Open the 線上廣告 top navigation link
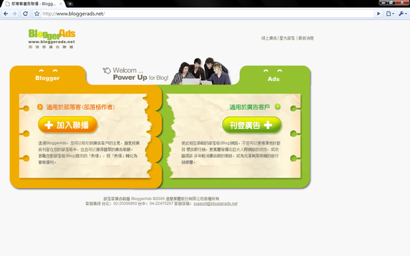 coord(269,38)
